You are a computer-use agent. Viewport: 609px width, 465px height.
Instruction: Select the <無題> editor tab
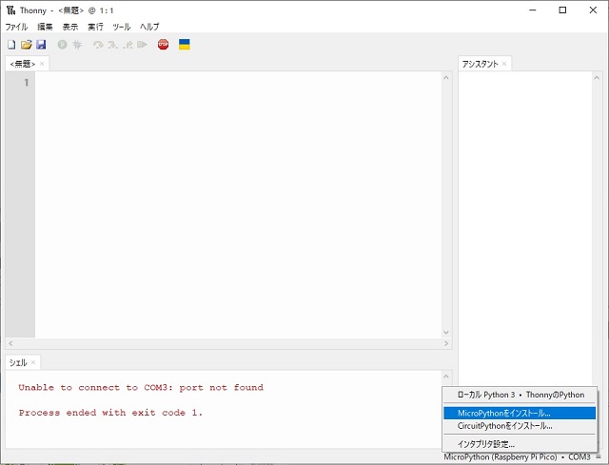pos(23,64)
